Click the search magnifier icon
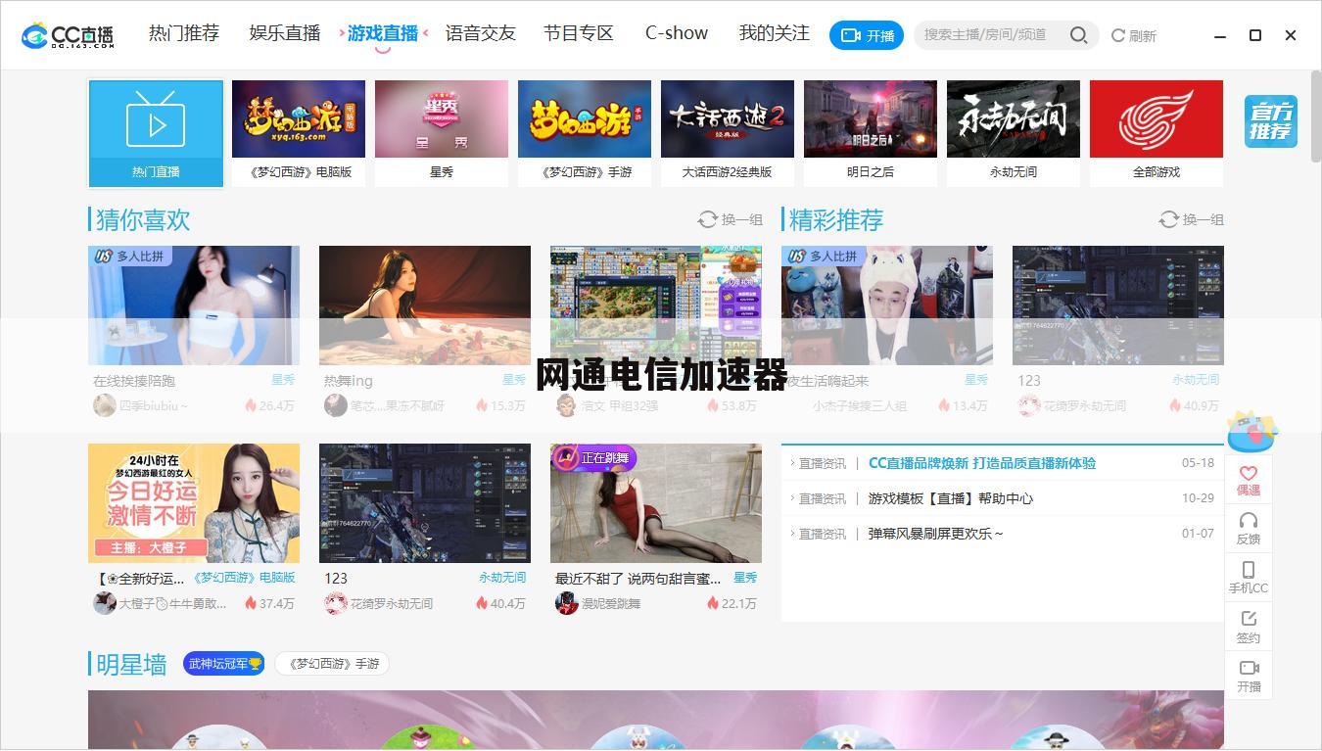1322x751 pixels. (x=1078, y=35)
